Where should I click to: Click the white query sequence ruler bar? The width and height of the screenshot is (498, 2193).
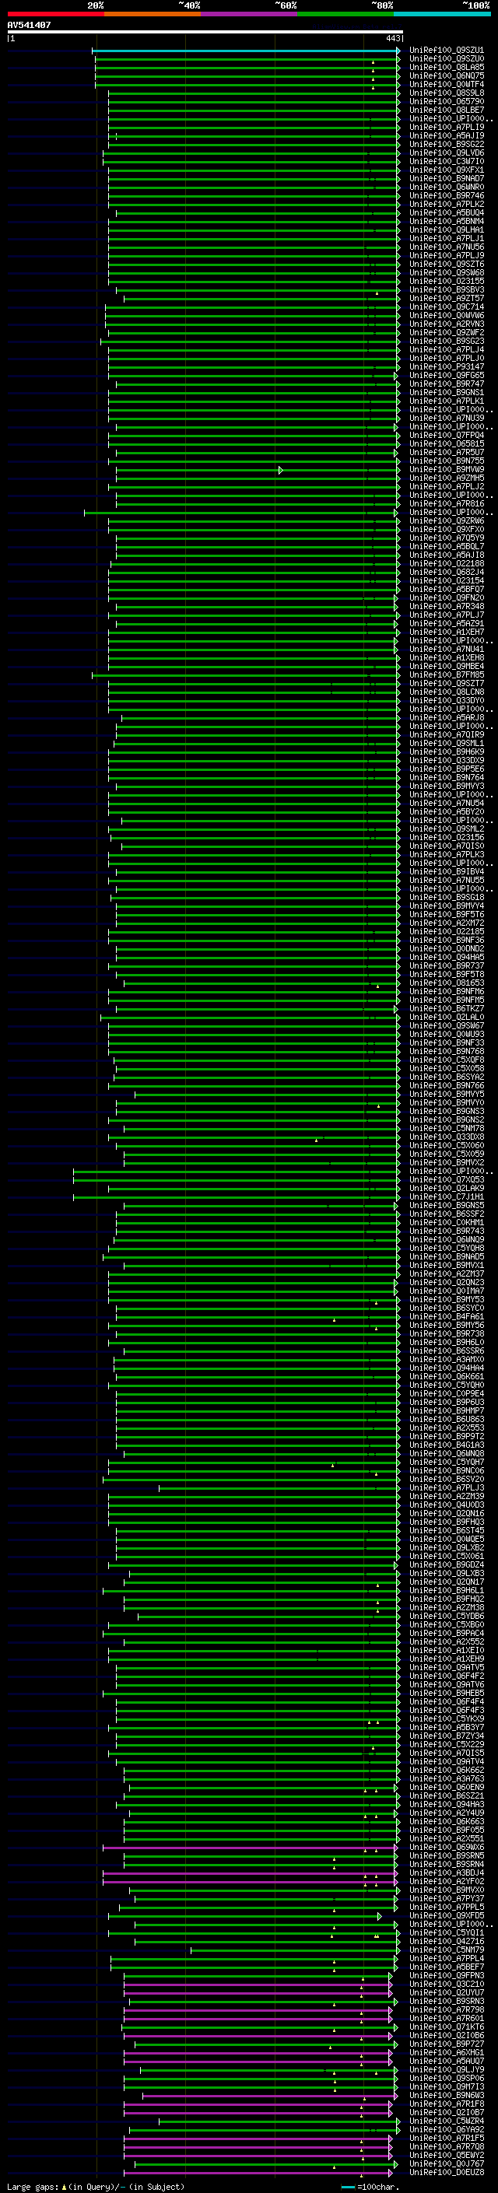point(205,33)
